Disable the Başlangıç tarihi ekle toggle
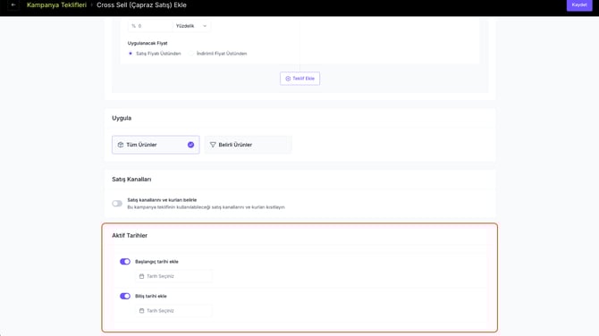 click(125, 262)
